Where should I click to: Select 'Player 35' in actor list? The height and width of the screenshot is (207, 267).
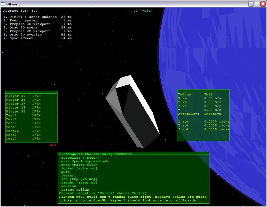pyautogui.click(x=23, y=112)
